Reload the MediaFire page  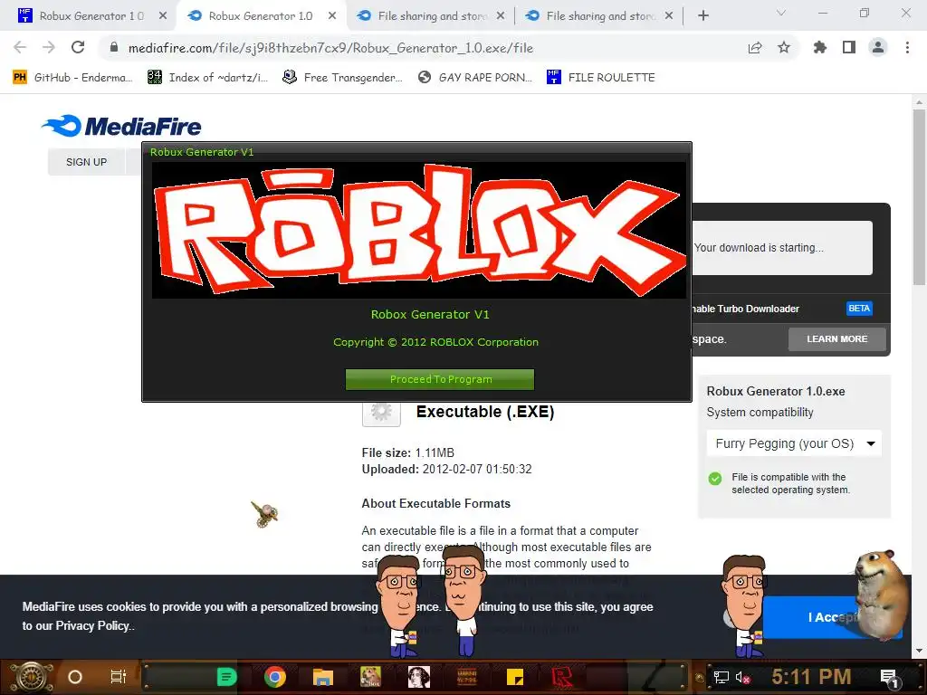click(x=78, y=47)
